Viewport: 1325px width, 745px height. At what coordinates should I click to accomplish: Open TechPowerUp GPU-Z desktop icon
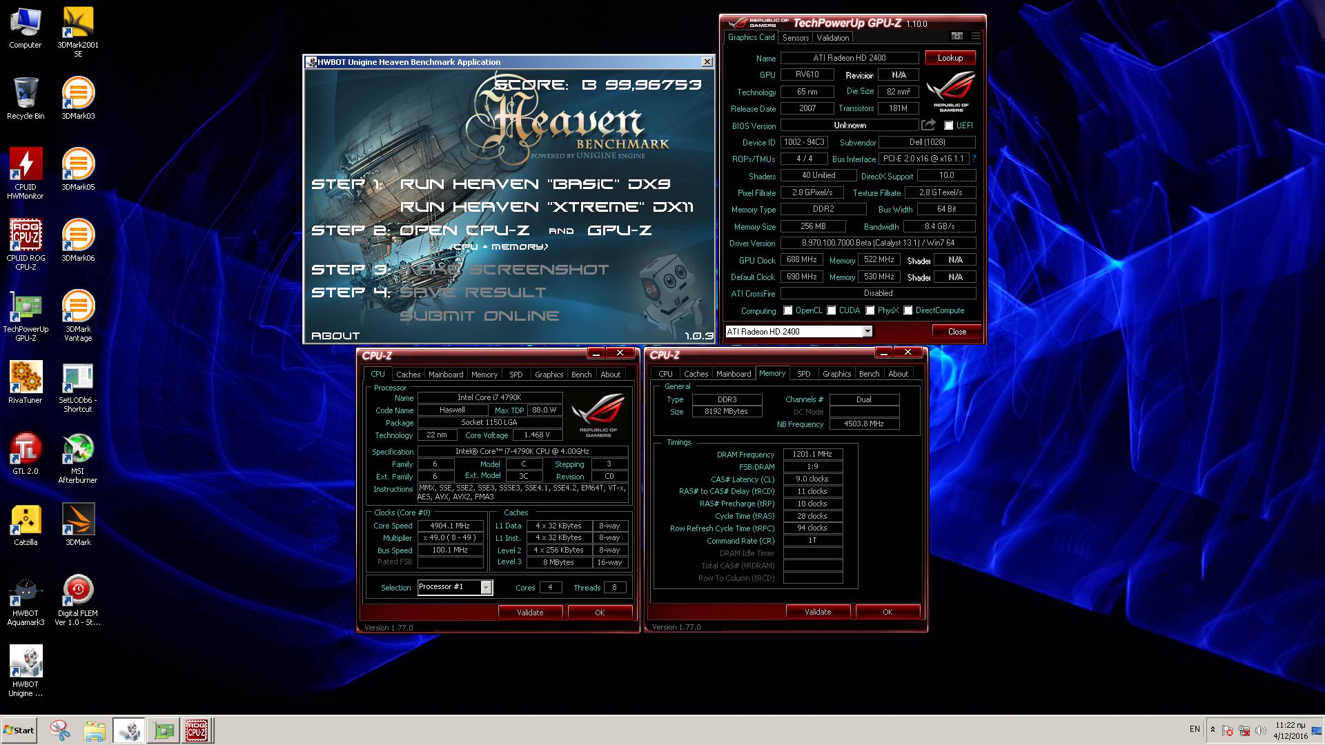26,316
